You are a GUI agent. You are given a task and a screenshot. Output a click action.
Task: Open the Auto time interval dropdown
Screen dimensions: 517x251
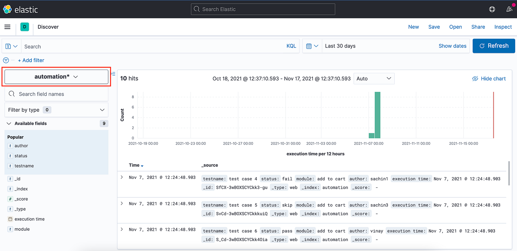[x=374, y=78]
